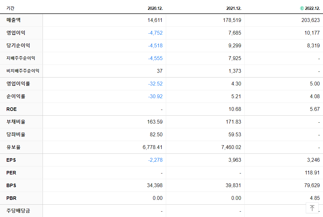The image size is (323, 217).
Task: Click the 영업이익률 row label
Action: click(18, 84)
